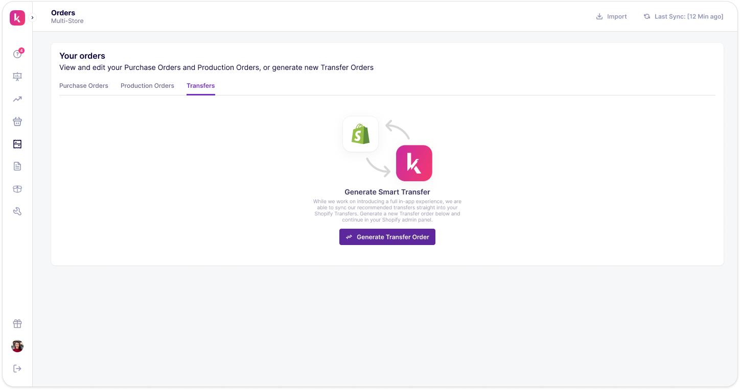740x390 pixels.
Task: Open the trending analytics sidebar icon
Action: 17,99
